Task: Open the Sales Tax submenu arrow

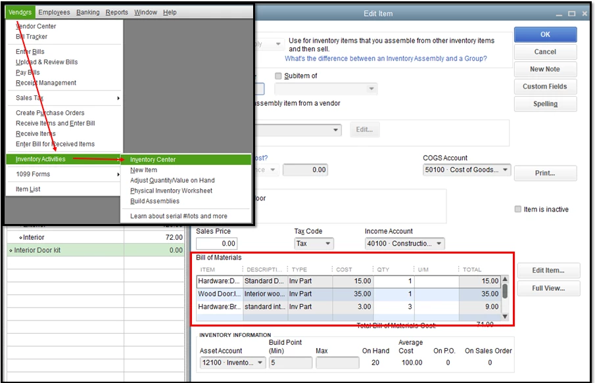Action: pos(118,99)
